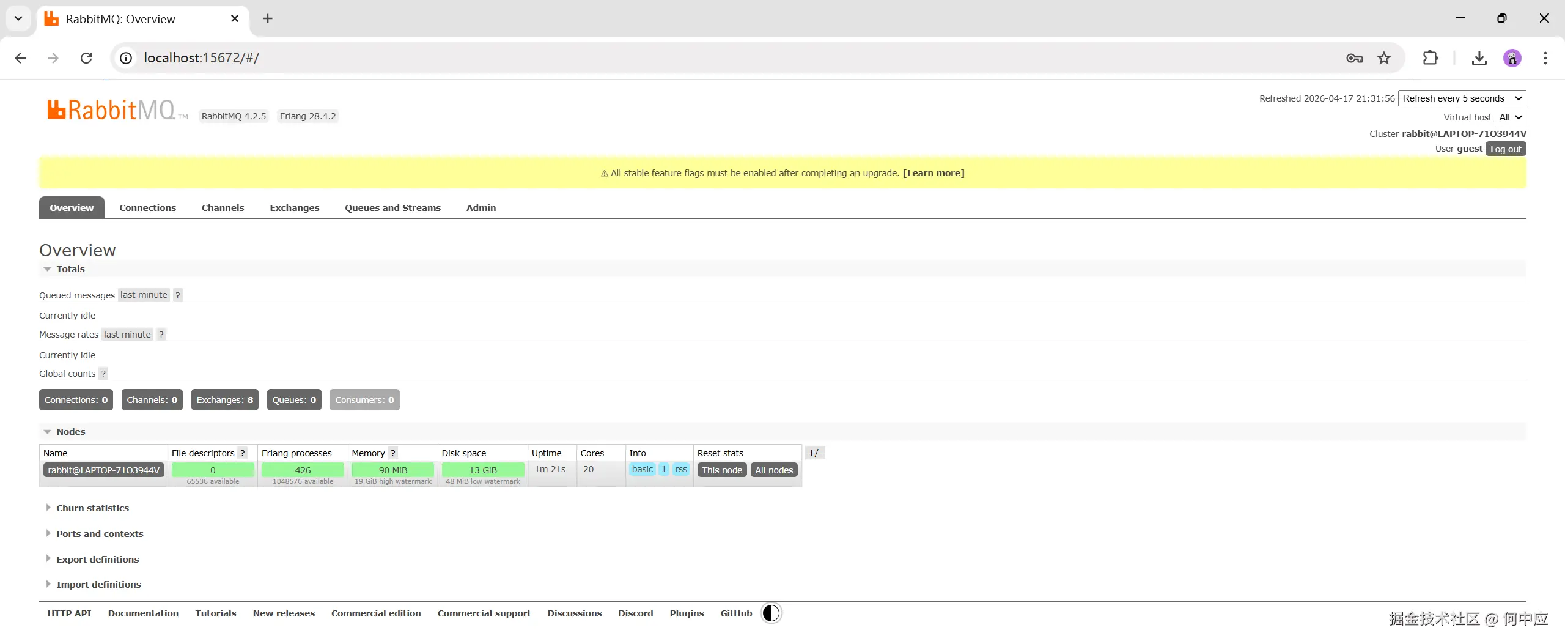
Task: Open the Chrome three-dot menu
Action: tap(1545, 58)
